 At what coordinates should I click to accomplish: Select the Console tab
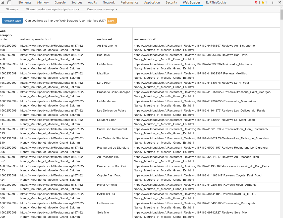coord(60,3)
